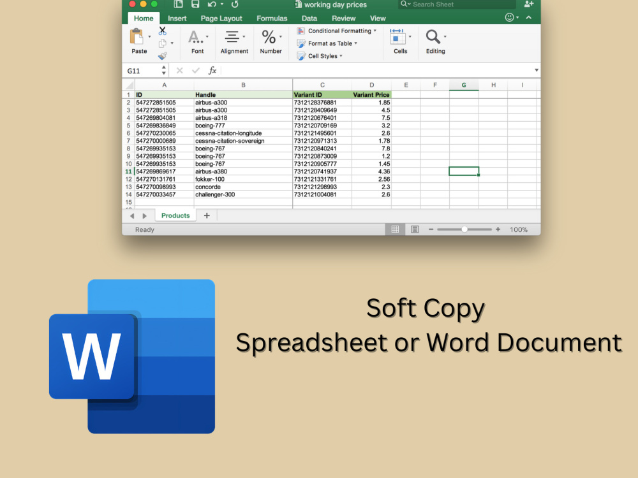Click the smiley feedback icon
The image size is (638, 478).
(x=509, y=17)
